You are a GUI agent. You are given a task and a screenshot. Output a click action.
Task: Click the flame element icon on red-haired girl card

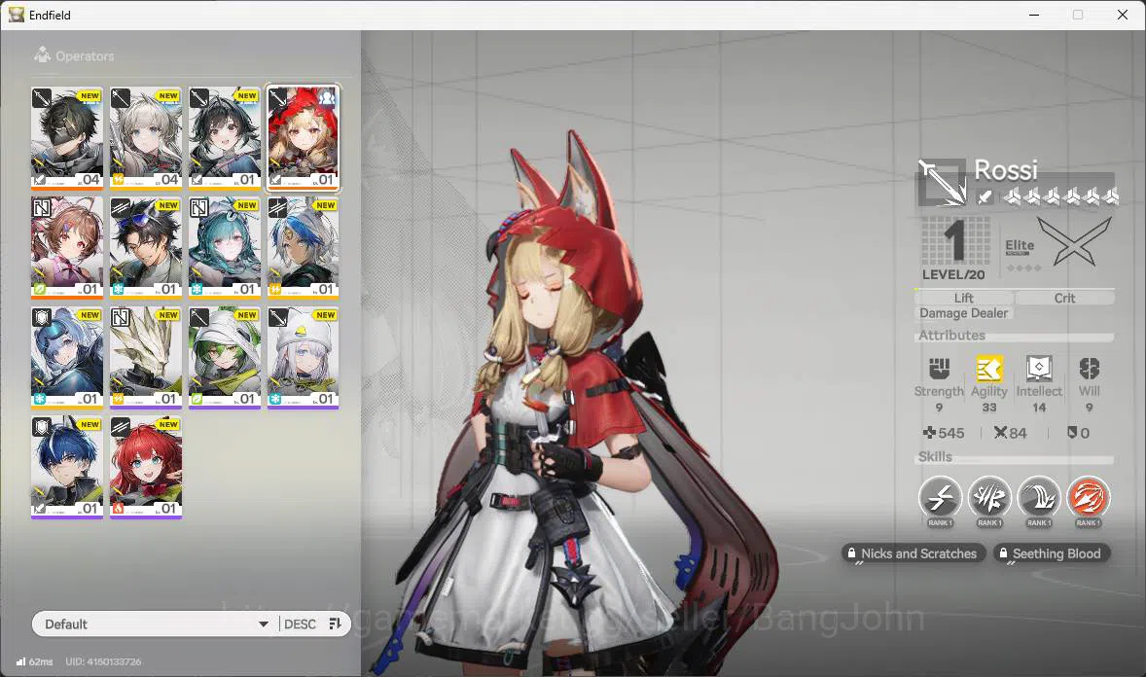(x=119, y=508)
